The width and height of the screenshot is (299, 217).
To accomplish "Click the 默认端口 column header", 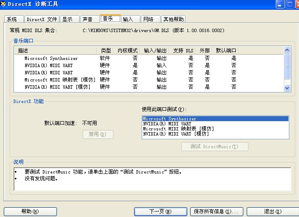I will (x=226, y=51).
